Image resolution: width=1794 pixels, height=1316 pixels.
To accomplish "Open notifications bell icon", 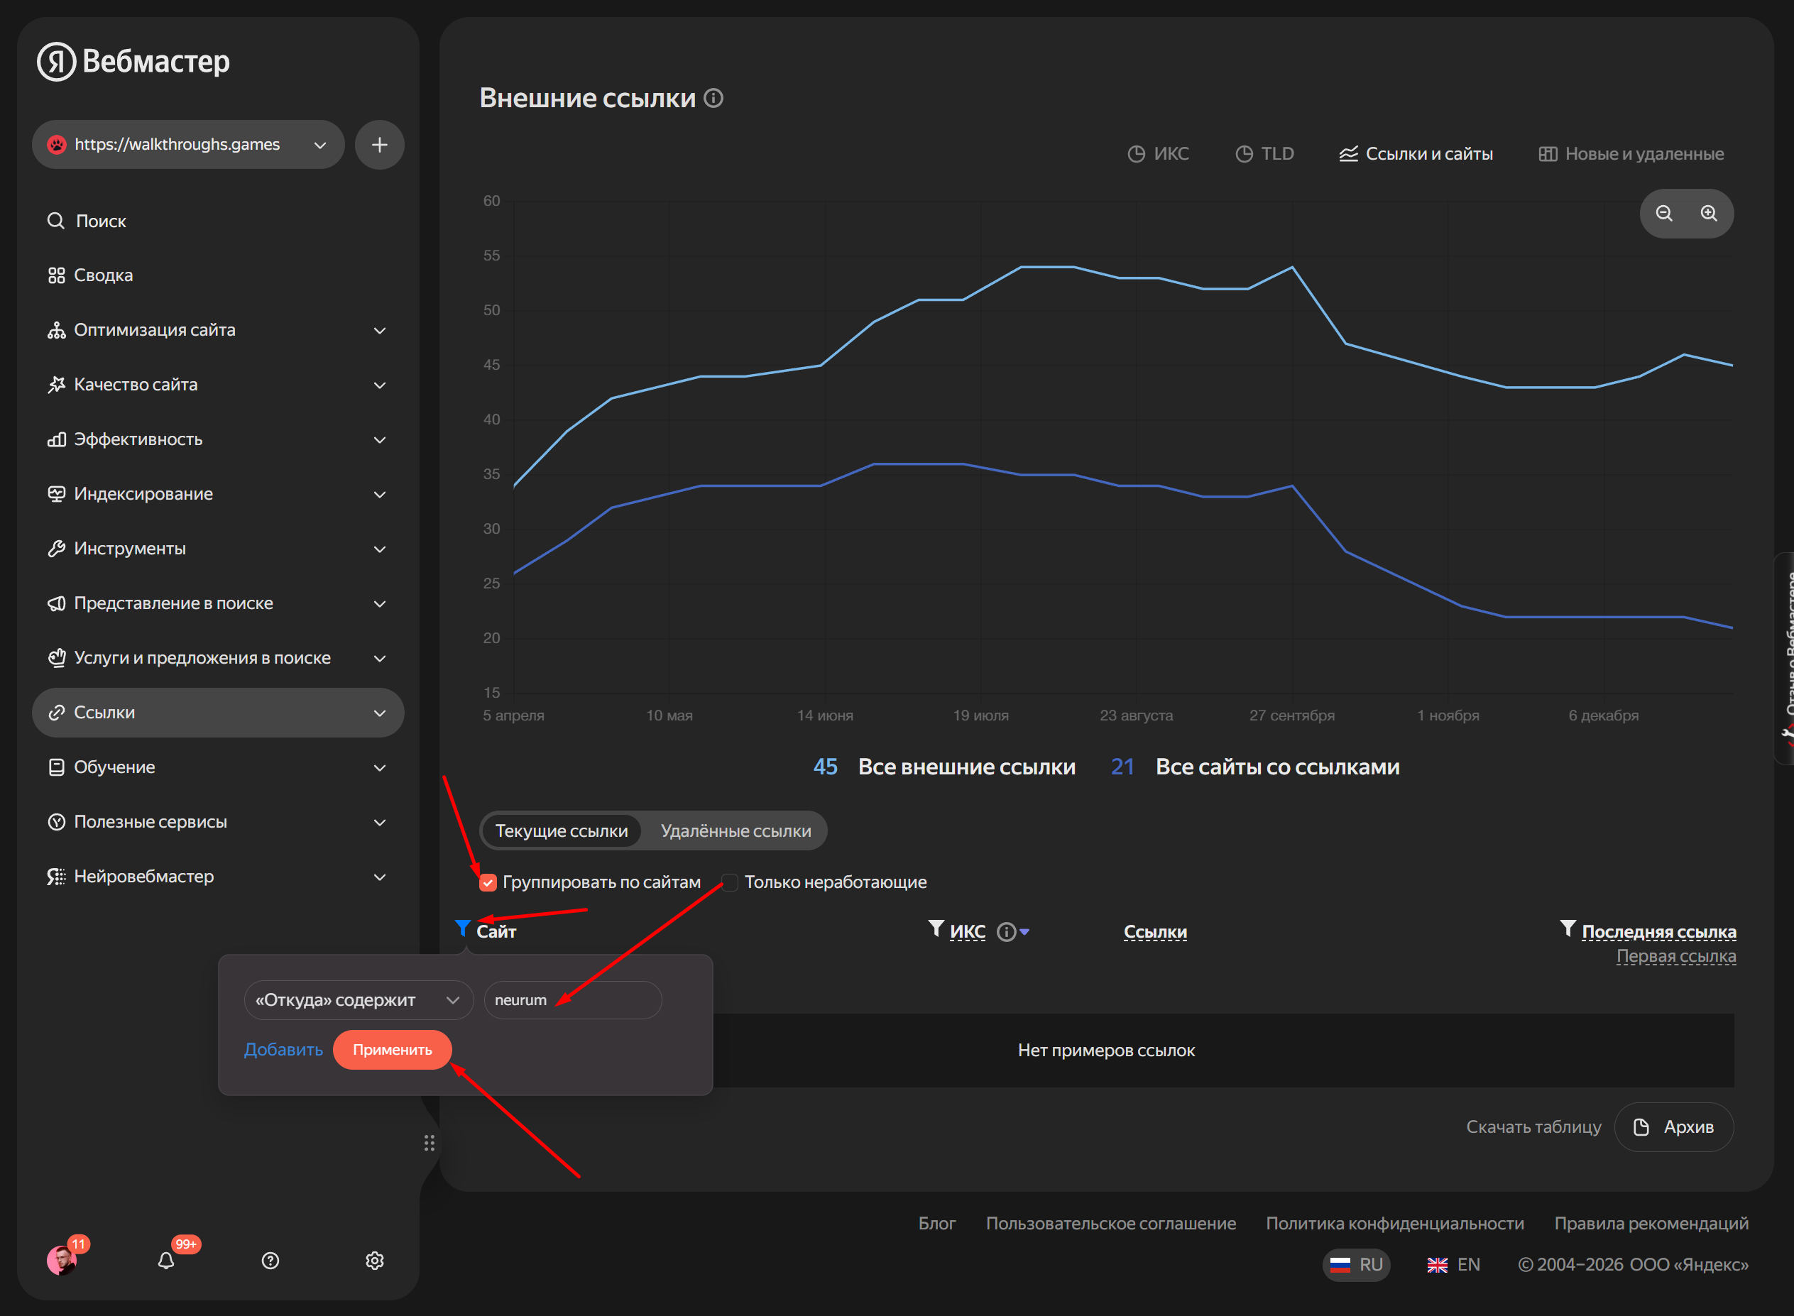I will [165, 1260].
